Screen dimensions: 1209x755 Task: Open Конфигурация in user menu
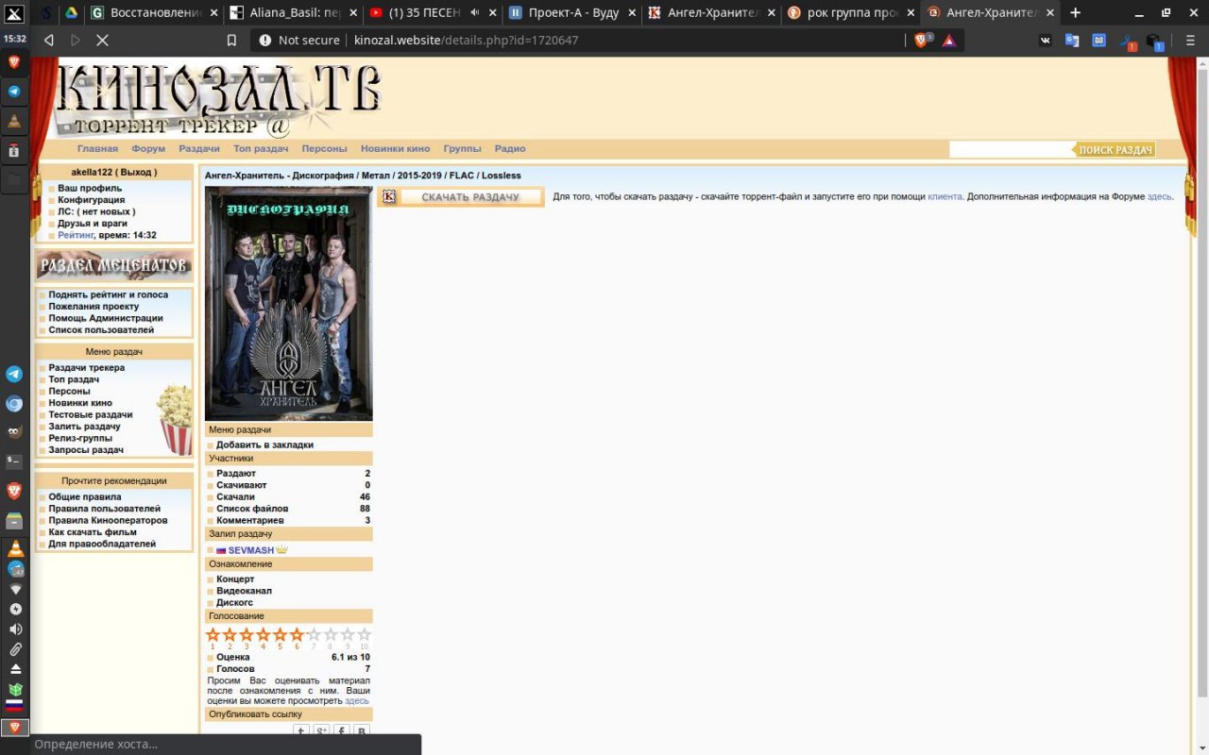coord(91,200)
